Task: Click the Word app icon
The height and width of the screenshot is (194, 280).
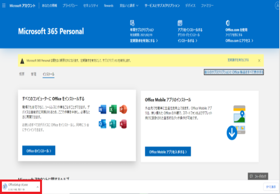Action: tap(102, 109)
